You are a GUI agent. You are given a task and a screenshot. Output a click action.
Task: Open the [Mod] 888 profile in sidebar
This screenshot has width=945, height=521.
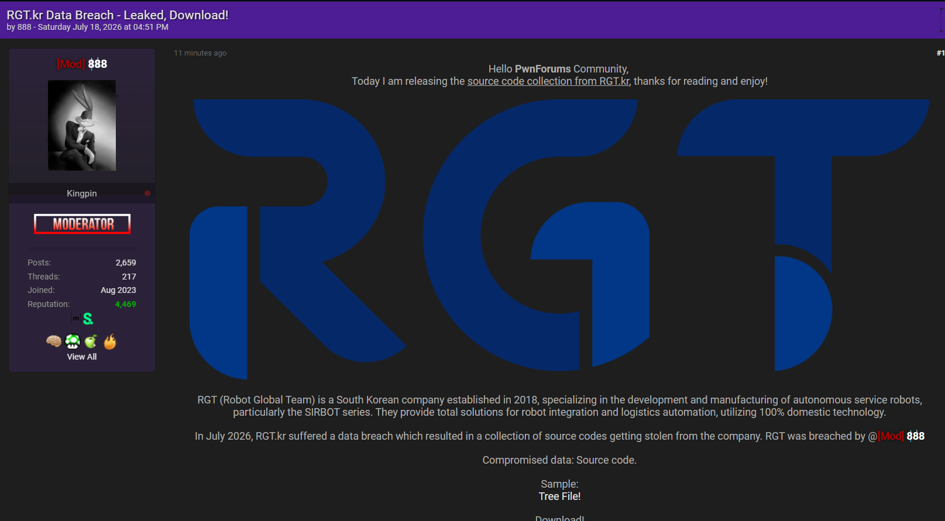point(82,64)
